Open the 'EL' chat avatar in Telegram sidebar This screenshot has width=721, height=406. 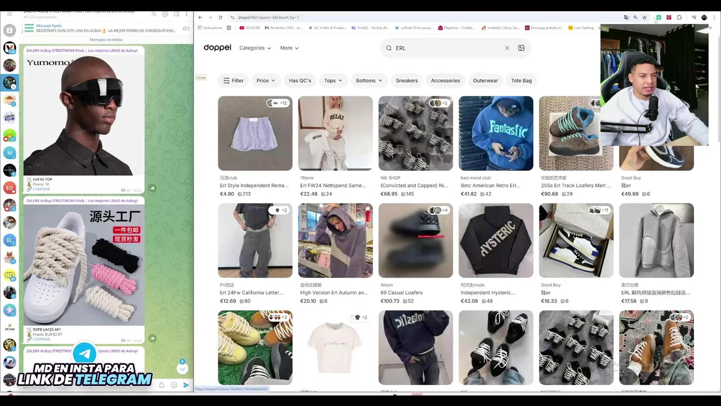(x=10, y=240)
